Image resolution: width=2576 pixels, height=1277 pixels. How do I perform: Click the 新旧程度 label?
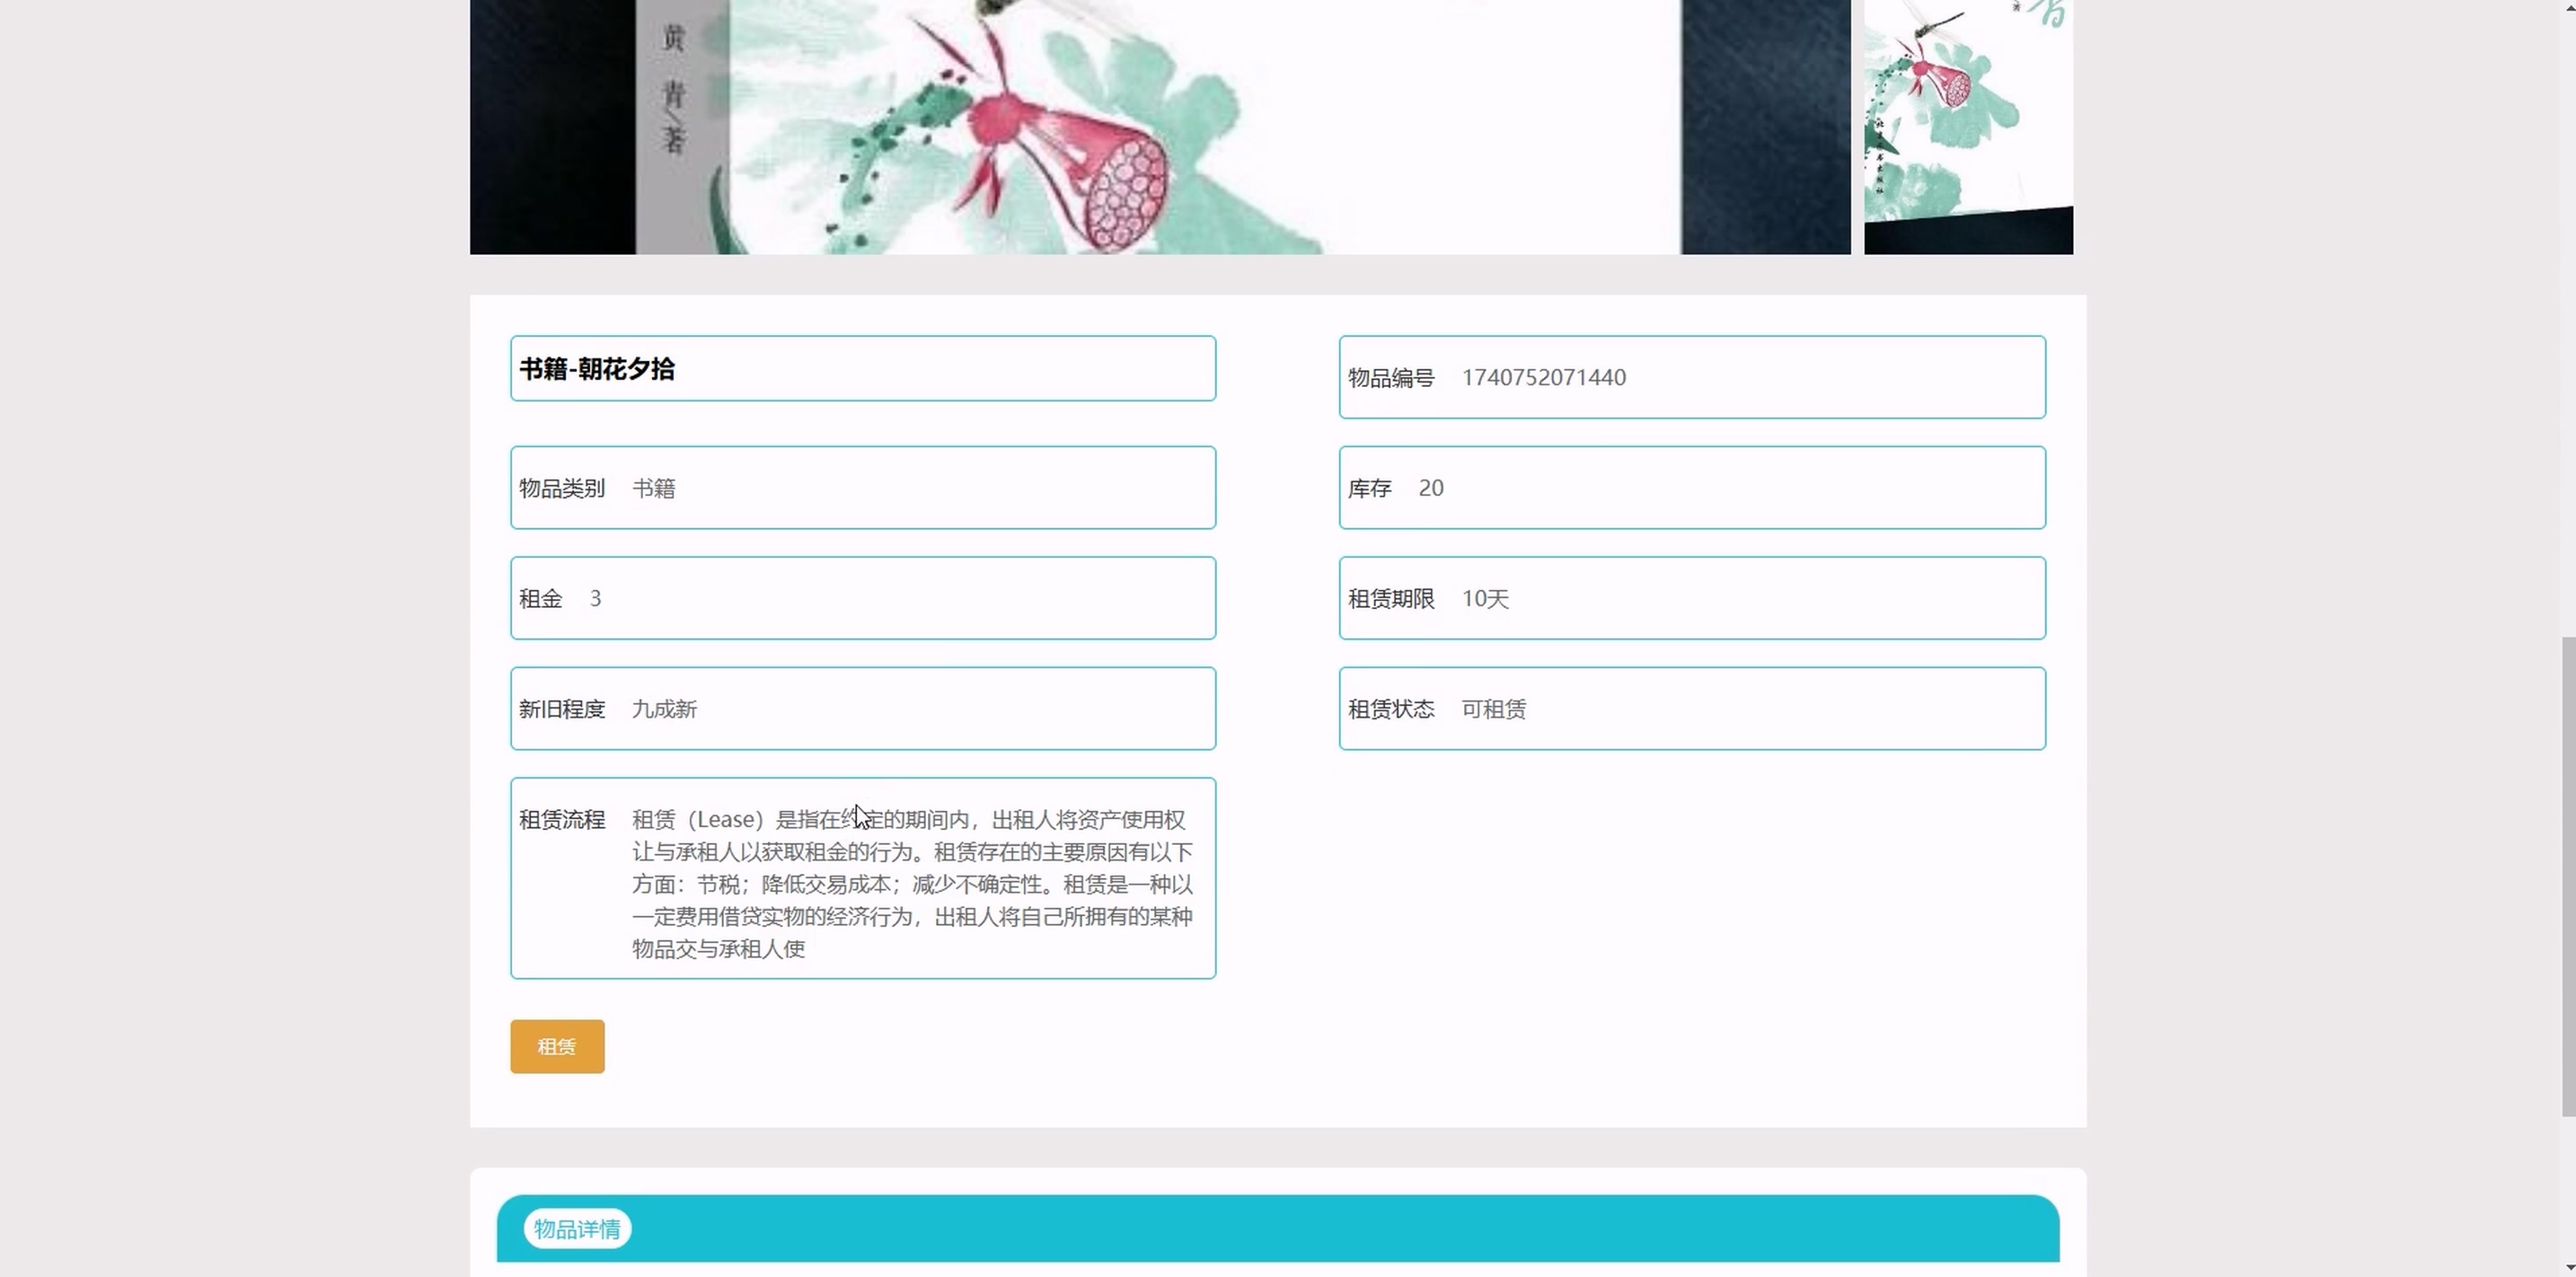(x=561, y=710)
